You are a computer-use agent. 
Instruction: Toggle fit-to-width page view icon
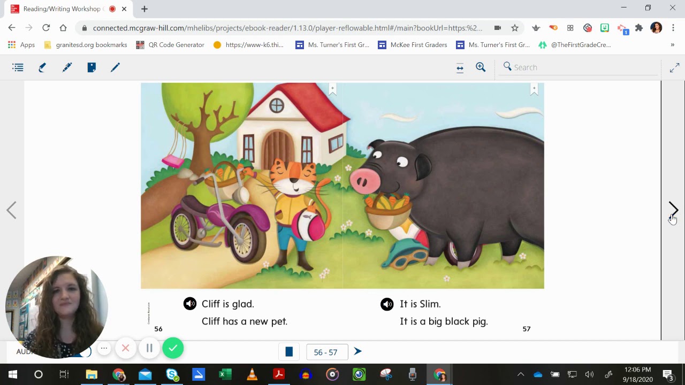pyautogui.click(x=460, y=67)
